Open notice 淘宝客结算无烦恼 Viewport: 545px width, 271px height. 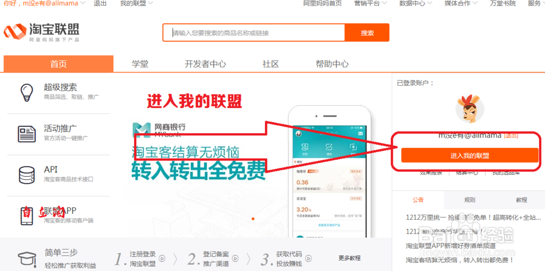pos(459,260)
